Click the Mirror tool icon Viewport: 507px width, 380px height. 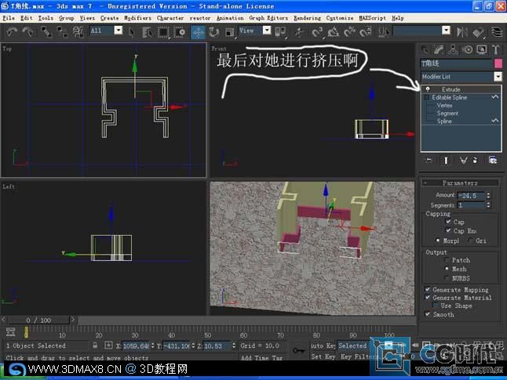click(x=461, y=31)
